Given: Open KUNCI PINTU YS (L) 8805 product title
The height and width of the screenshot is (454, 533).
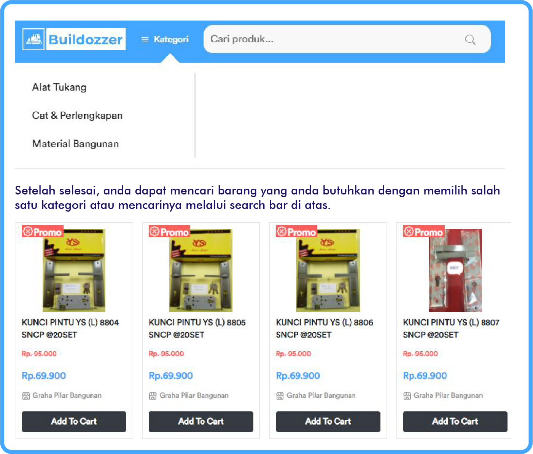Looking at the screenshot, I should pyautogui.click(x=197, y=328).
